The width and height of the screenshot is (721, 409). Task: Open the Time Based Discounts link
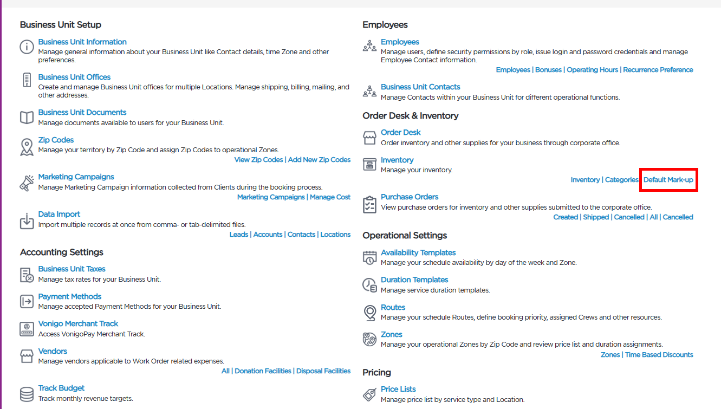click(x=659, y=355)
